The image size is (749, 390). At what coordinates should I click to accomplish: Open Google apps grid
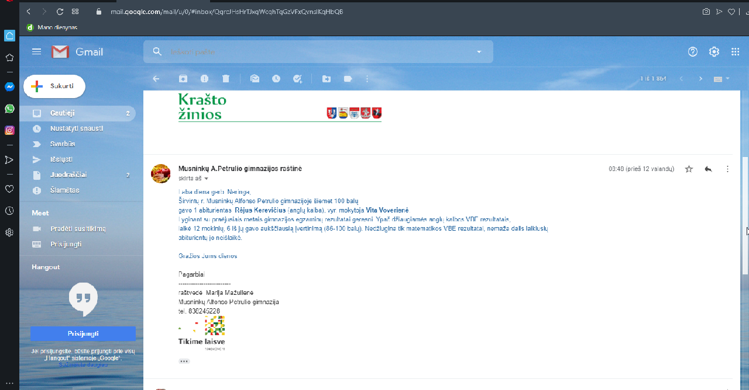point(735,52)
